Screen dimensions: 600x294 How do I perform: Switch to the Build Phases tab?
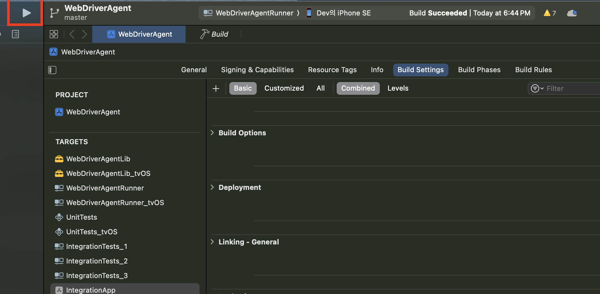click(479, 70)
